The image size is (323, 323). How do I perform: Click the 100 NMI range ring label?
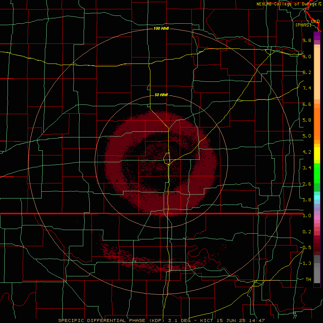161,28
